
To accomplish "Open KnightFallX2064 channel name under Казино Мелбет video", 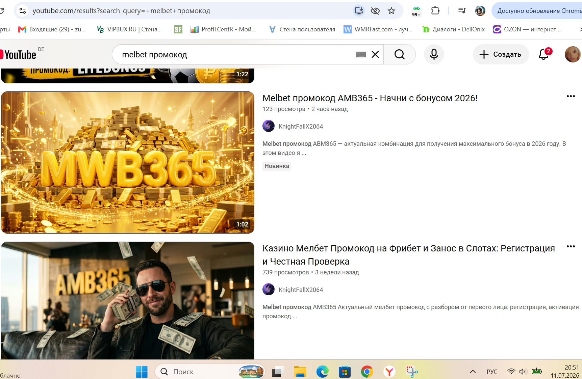I will (301, 290).
